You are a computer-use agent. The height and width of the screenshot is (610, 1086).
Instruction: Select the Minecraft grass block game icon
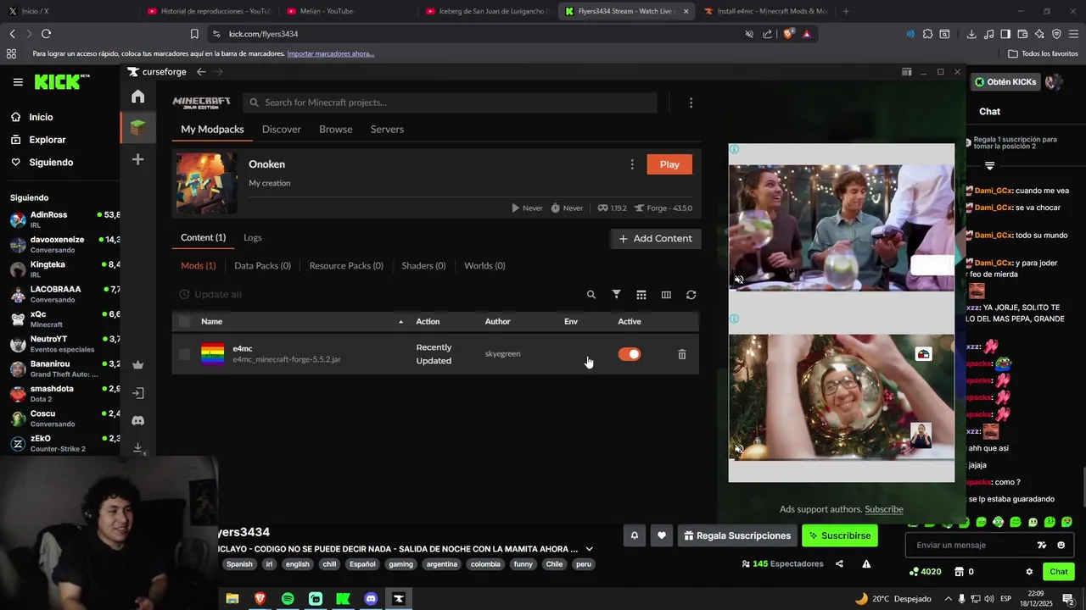point(137,128)
